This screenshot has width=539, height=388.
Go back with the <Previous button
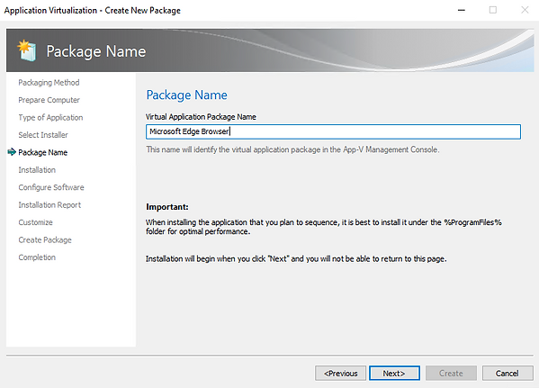(340, 374)
